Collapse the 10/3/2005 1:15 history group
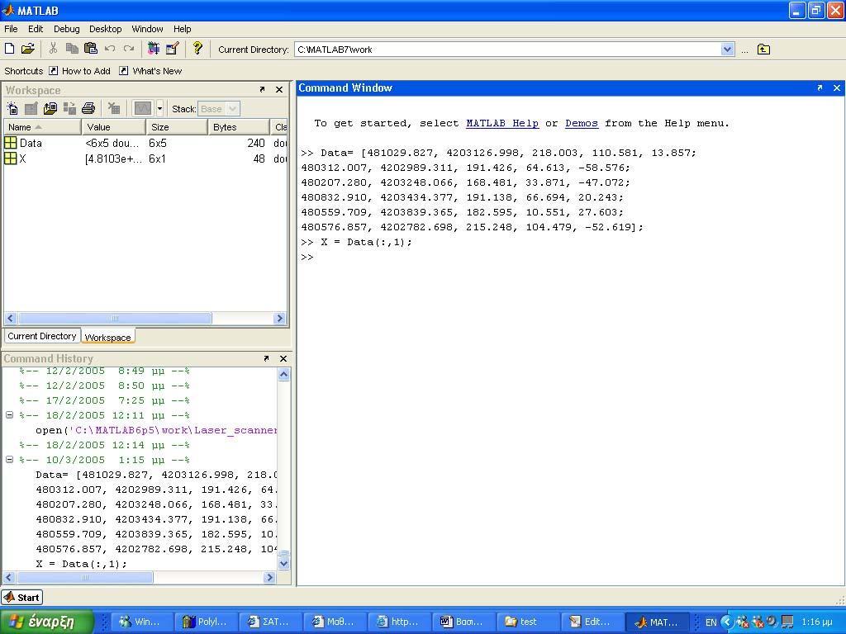Screen dimensions: 846x634 coord(9,460)
